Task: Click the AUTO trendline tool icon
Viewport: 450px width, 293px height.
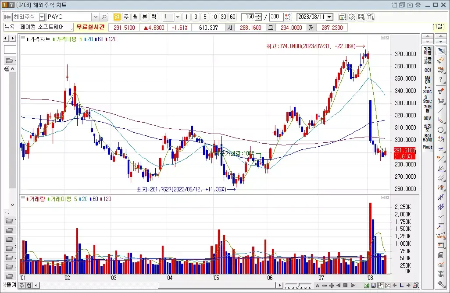Action: pyautogui.click(x=441, y=236)
